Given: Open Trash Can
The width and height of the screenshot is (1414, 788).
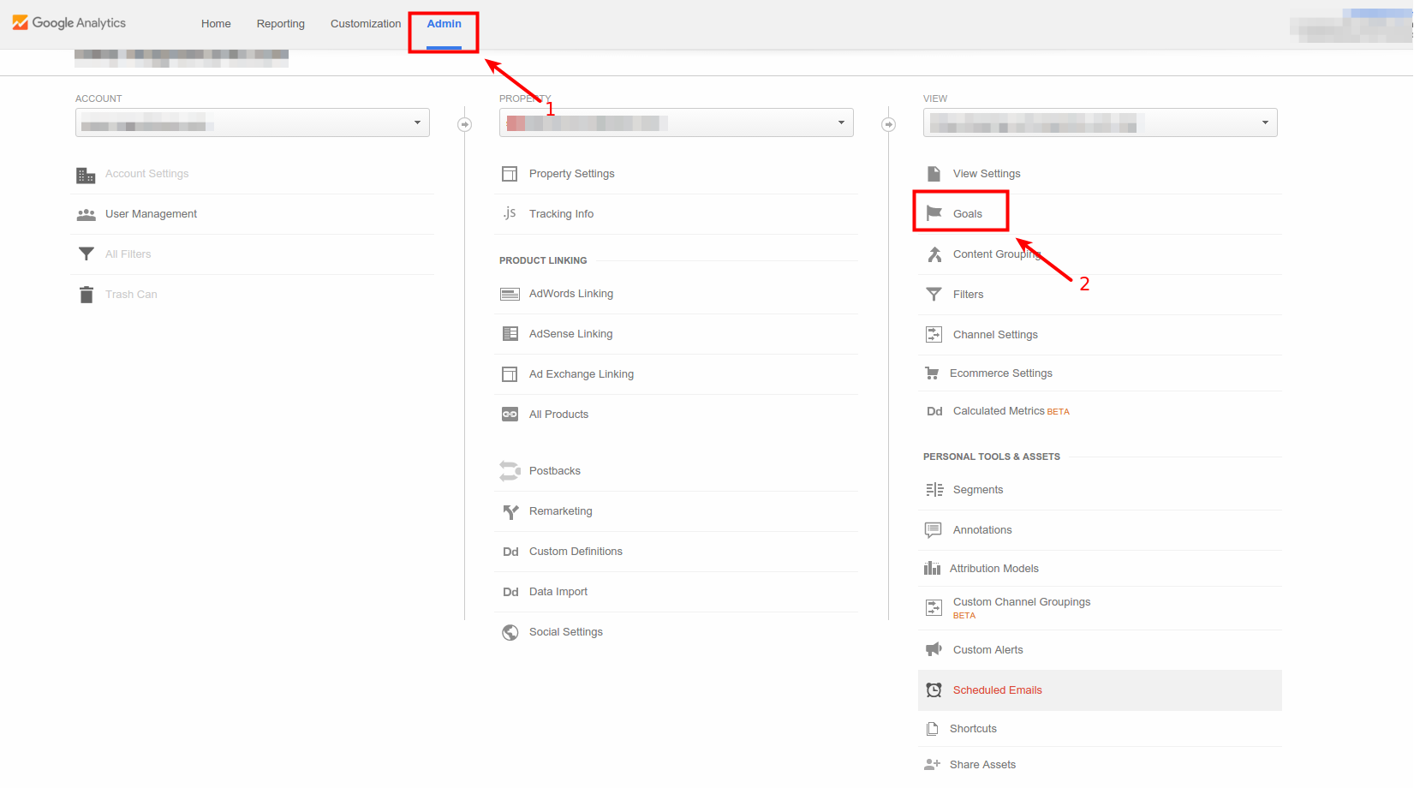Looking at the screenshot, I should point(131,295).
